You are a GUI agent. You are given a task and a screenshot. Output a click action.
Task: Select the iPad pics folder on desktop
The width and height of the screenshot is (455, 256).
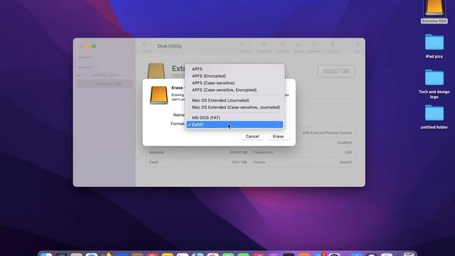434,46
